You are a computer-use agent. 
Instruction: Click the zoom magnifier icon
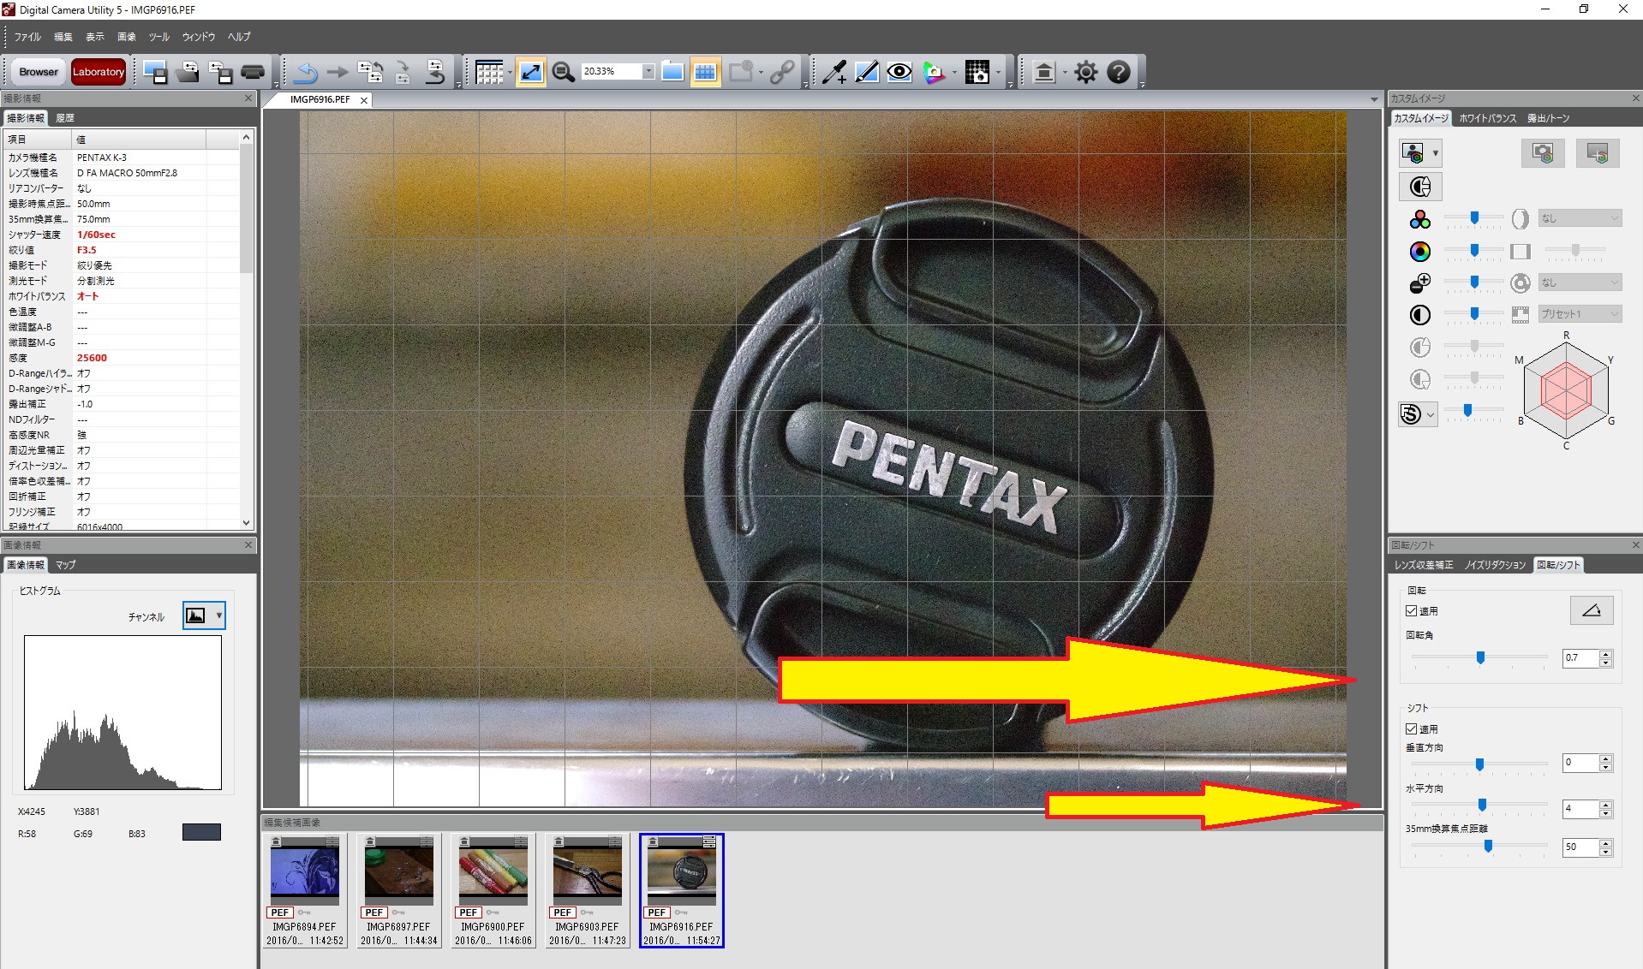[x=563, y=72]
